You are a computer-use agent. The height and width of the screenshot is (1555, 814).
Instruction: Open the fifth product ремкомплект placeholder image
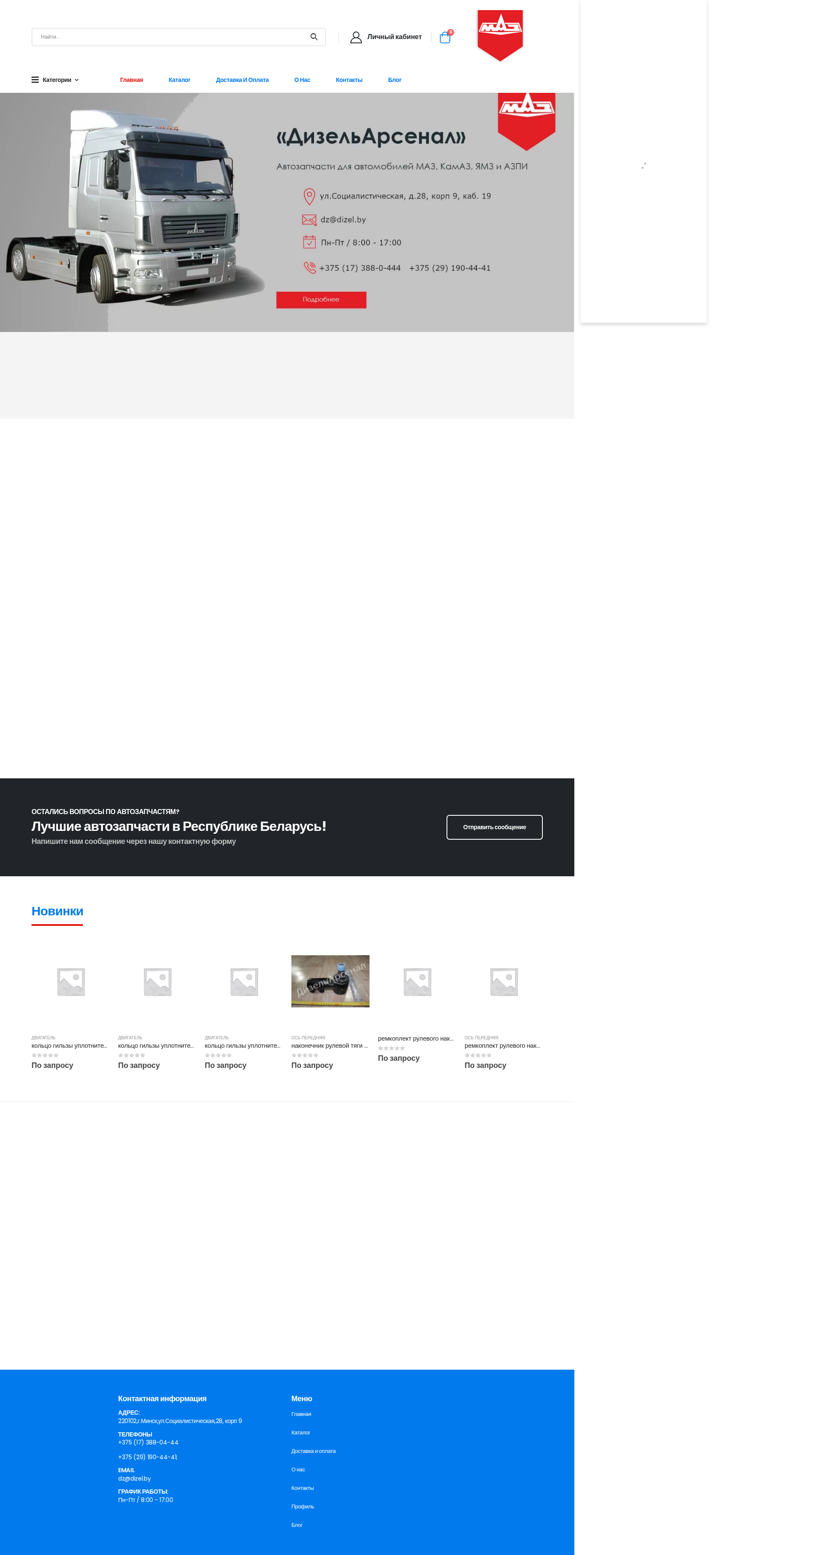point(417,981)
